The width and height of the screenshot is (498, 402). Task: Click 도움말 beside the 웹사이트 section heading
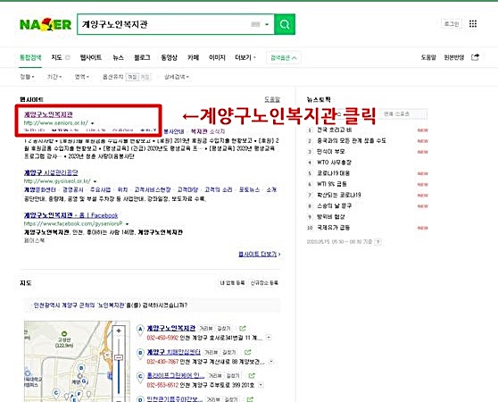pos(272,99)
